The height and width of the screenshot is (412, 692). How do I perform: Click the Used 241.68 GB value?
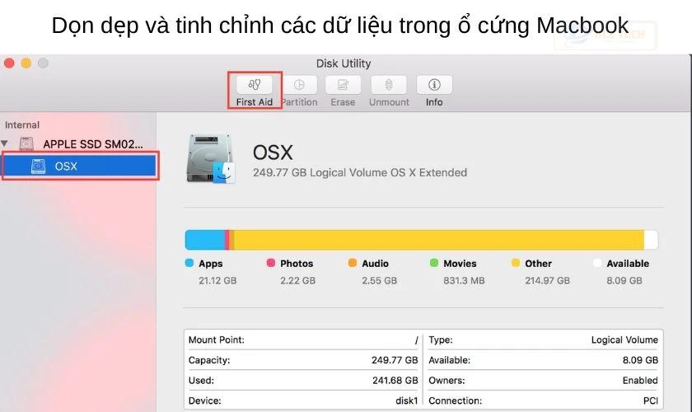395,380
